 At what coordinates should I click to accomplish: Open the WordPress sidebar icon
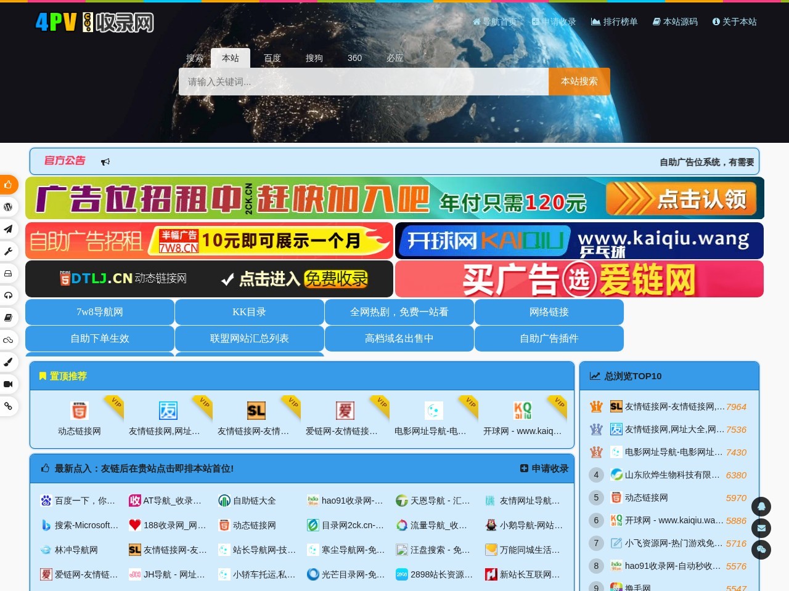(8, 207)
